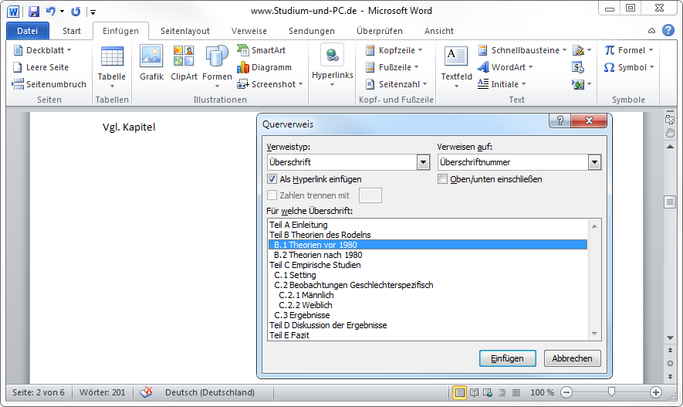Open the Screenshot tool

(270, 84)
